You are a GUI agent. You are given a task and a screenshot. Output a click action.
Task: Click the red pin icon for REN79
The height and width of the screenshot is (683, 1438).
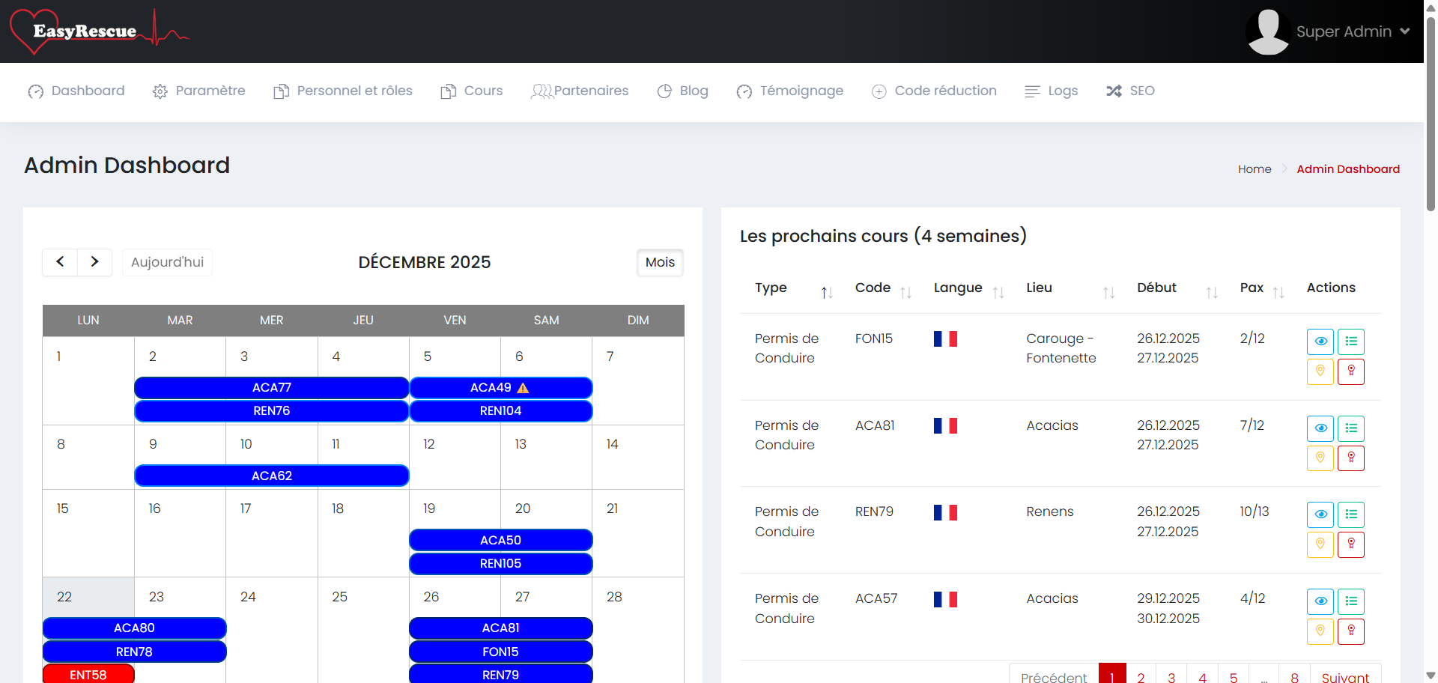[1350, 544]
